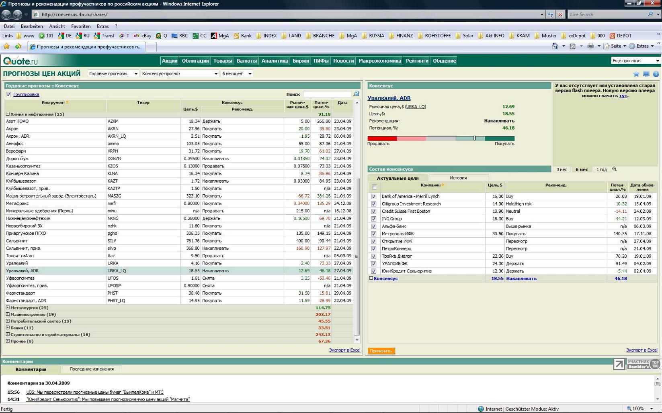
Task: Click the RSS feeds icon in toolbar
Action: [573, 46]
